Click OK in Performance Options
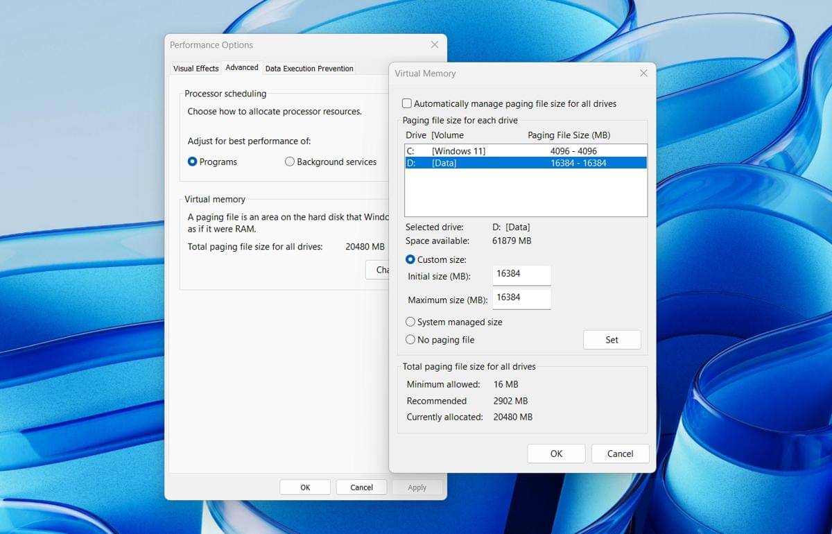The width and height of the screenshot is (832, 534). [305, 487]
